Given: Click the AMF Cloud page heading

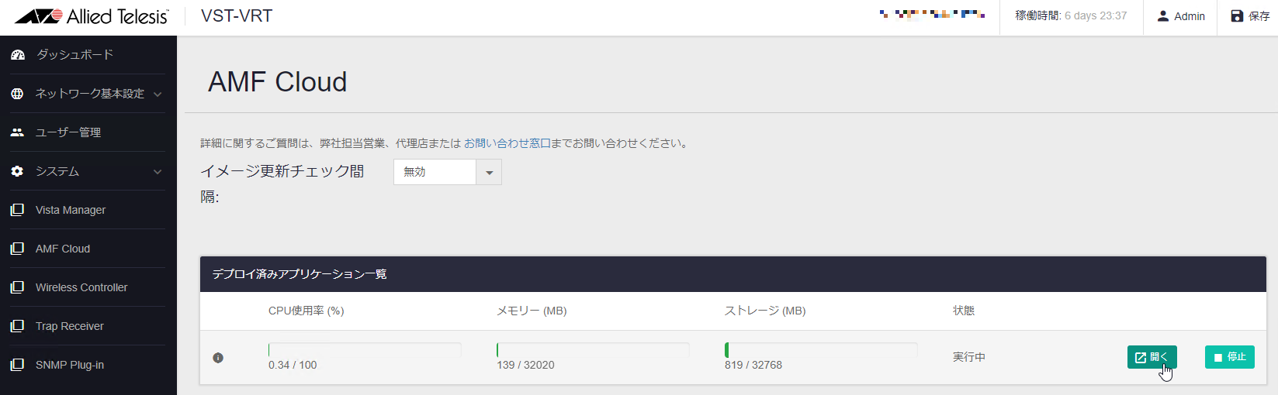Looking at the screenshot, I should [278, 82].
